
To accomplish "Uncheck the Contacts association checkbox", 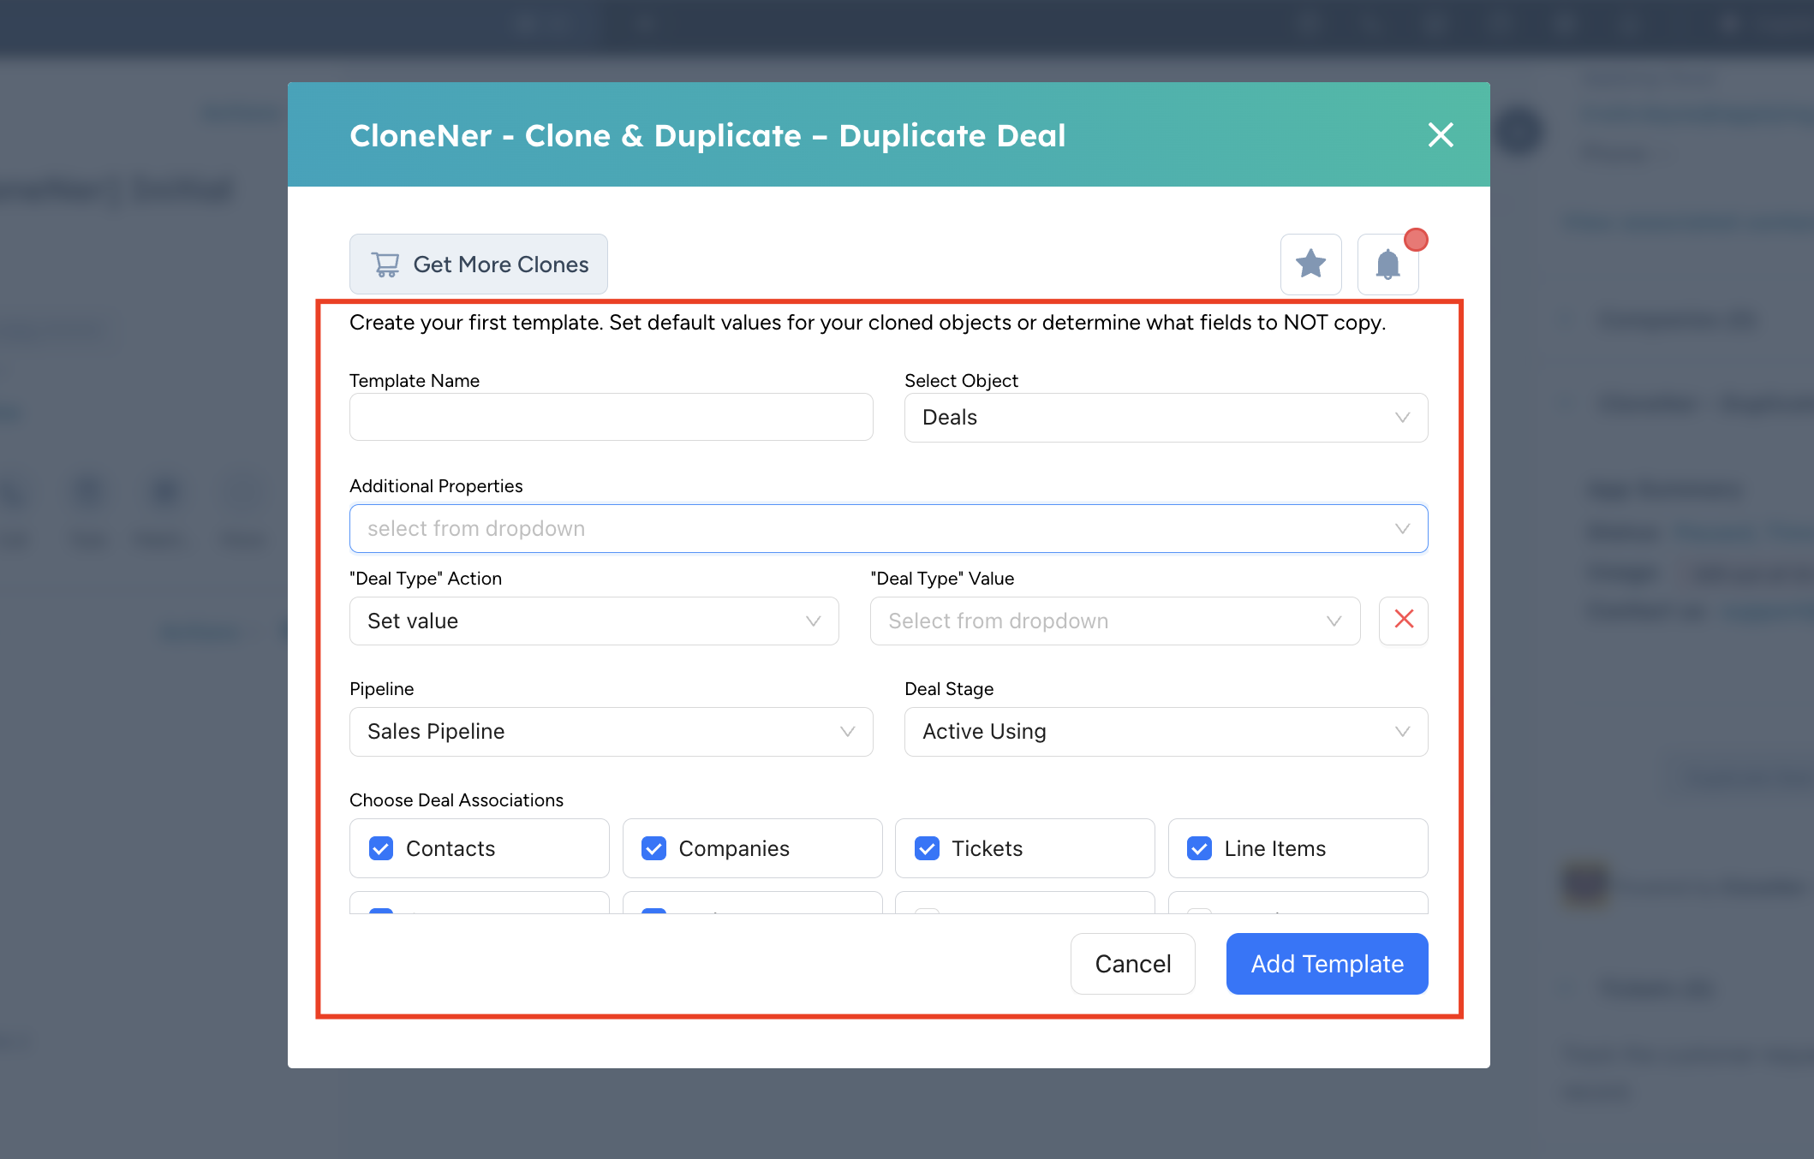I will 381,848.
